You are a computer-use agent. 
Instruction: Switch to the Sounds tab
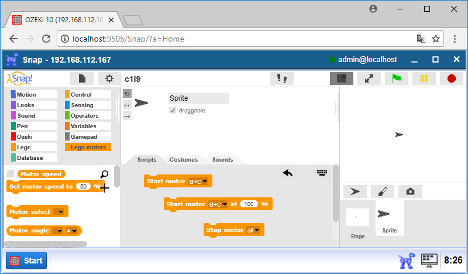[x=222, y=160]
